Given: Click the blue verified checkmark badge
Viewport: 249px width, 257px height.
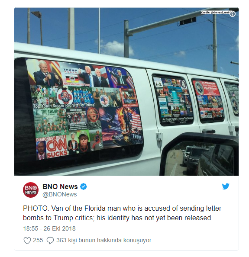Looking at the screenshot, I should tap(84, 186).
